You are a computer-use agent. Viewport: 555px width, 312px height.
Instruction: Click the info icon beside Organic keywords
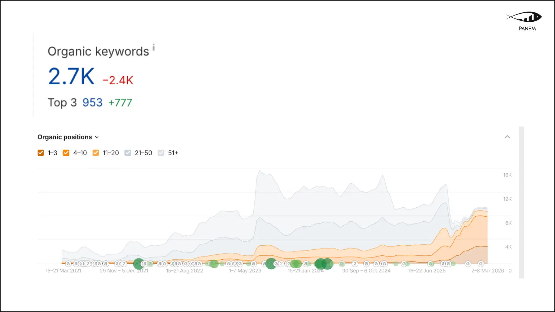click(x=153, y=47)
